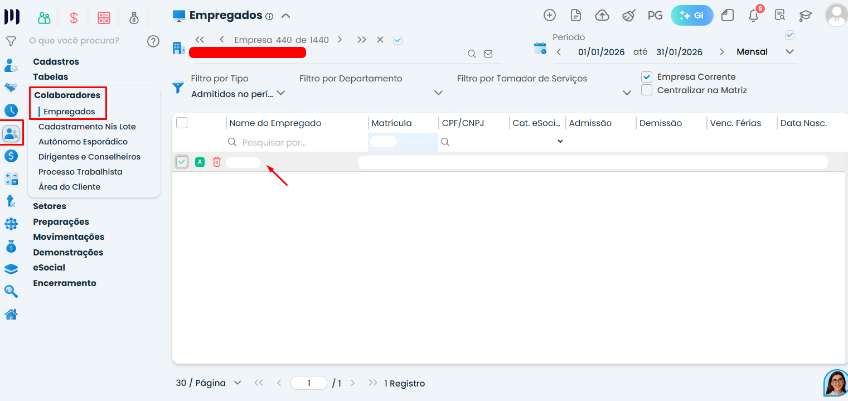Click the envelope icon next to company search
The width and height of the screenshot is (848, 401).
[488, 54]
